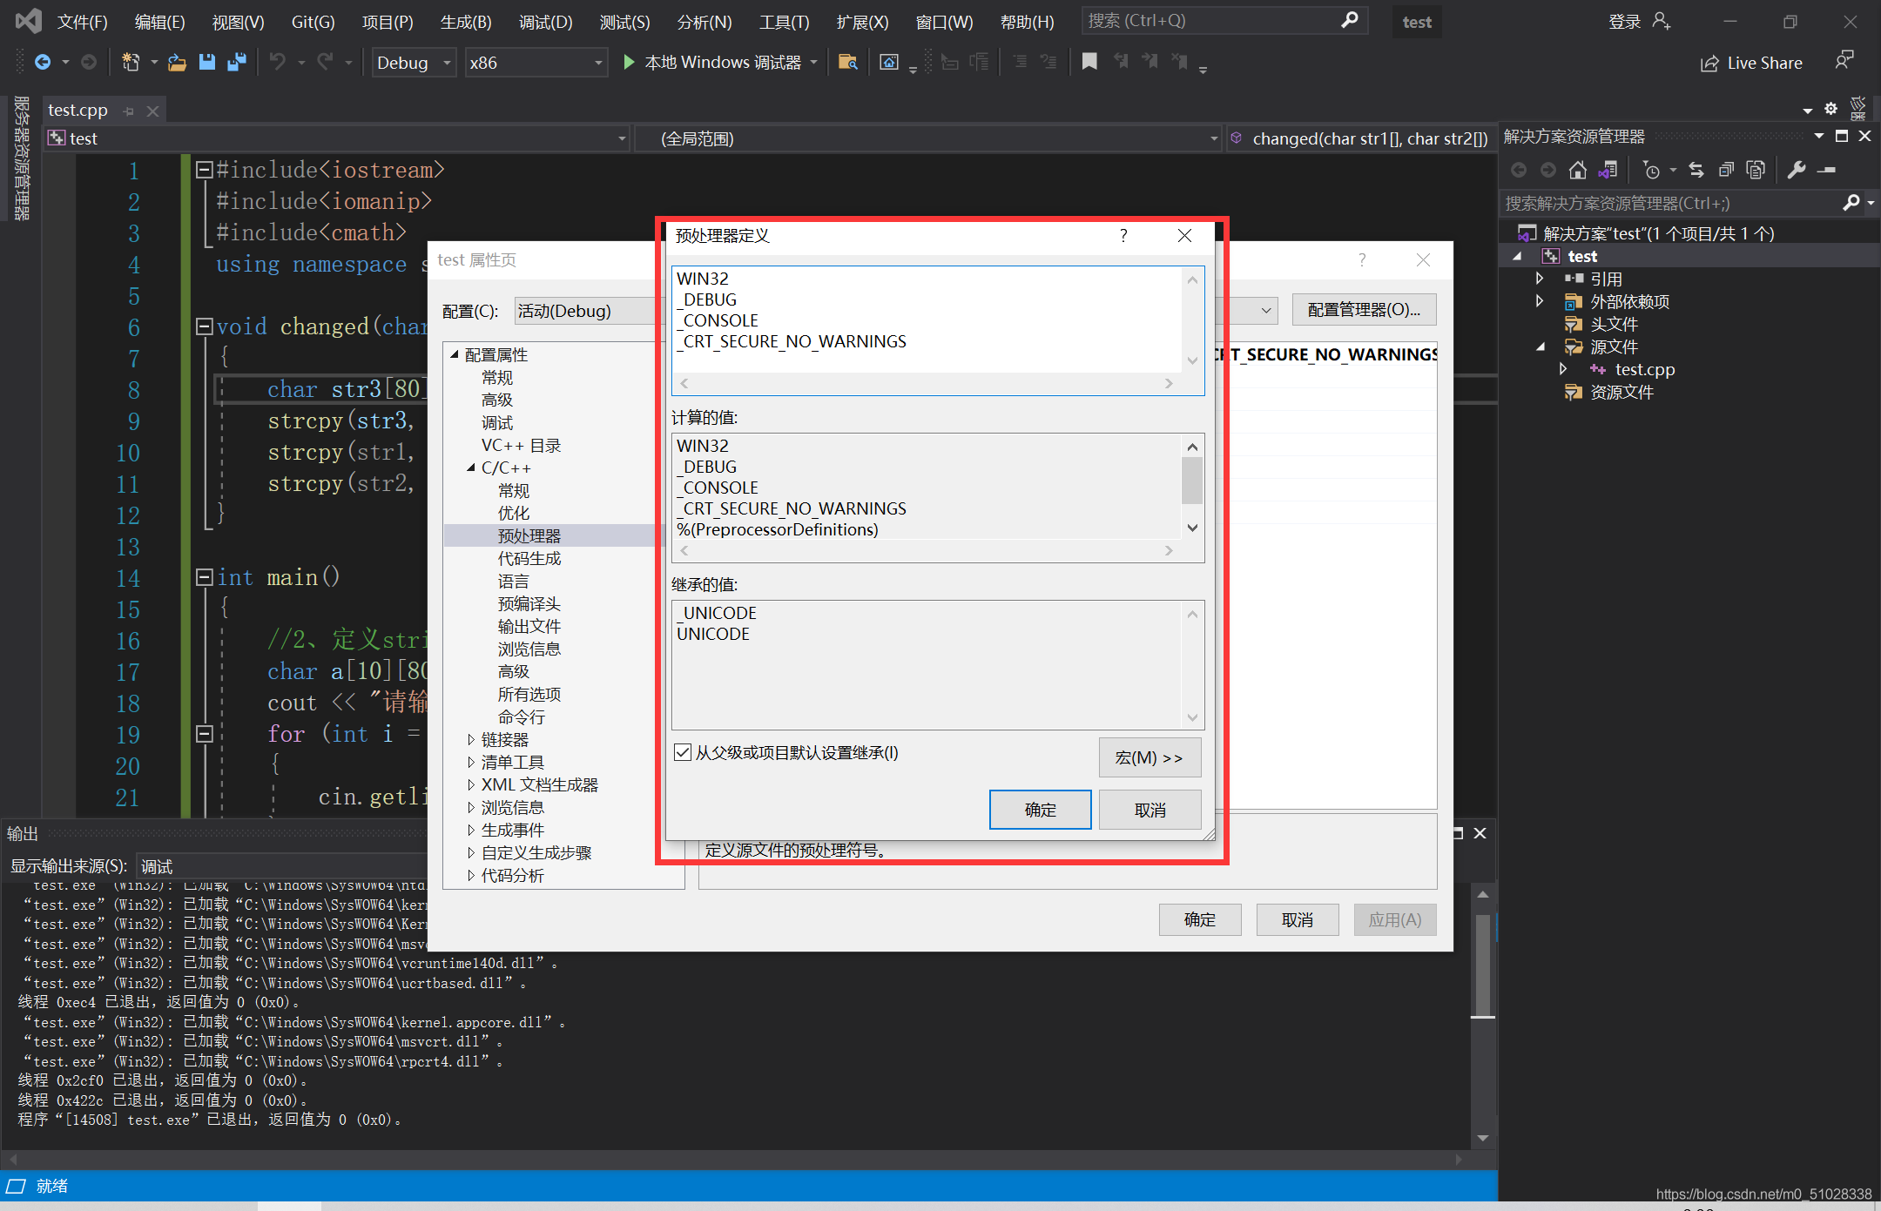
Task: Open the 扩展(X) menu
Action: pos(862,22)
